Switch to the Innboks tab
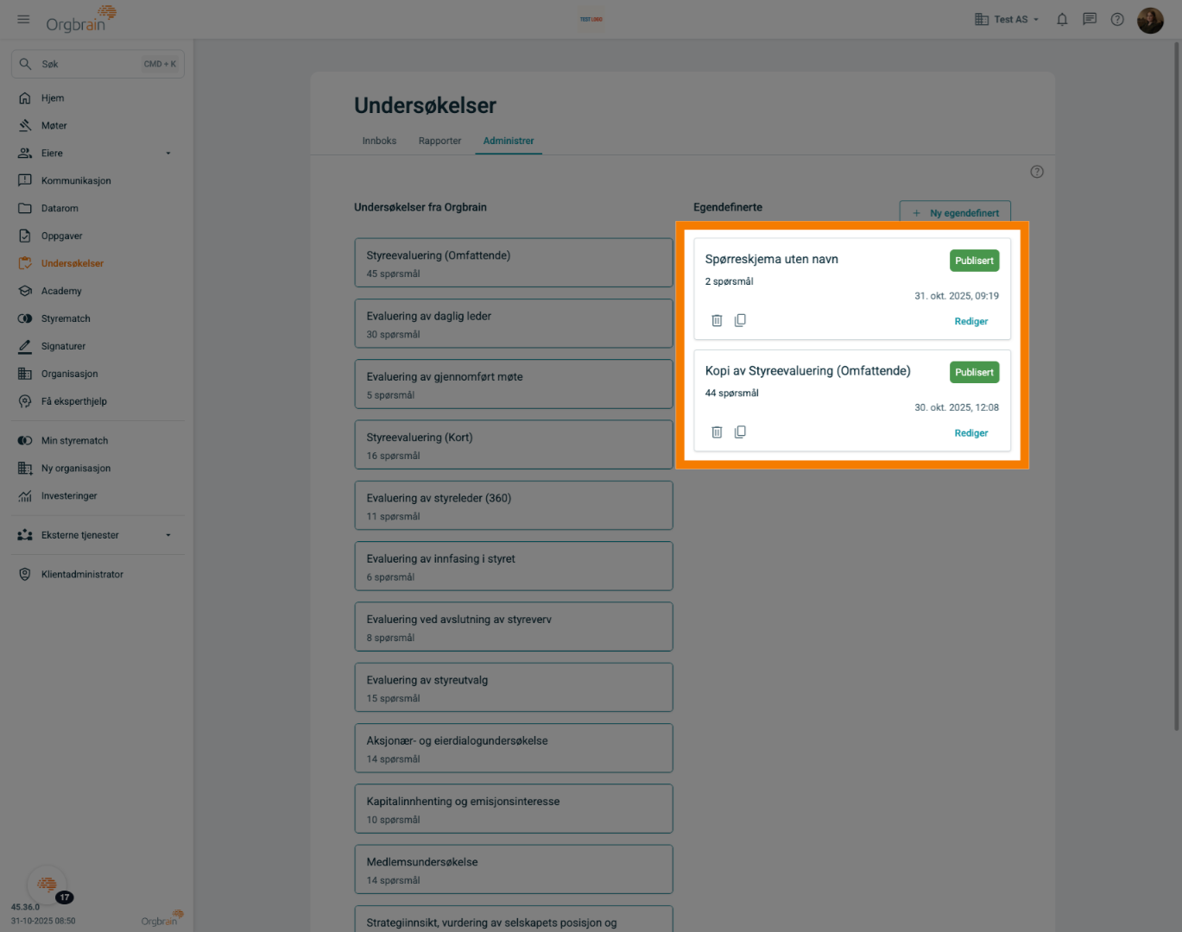The image size is (1182, 932). click(379, 141)
